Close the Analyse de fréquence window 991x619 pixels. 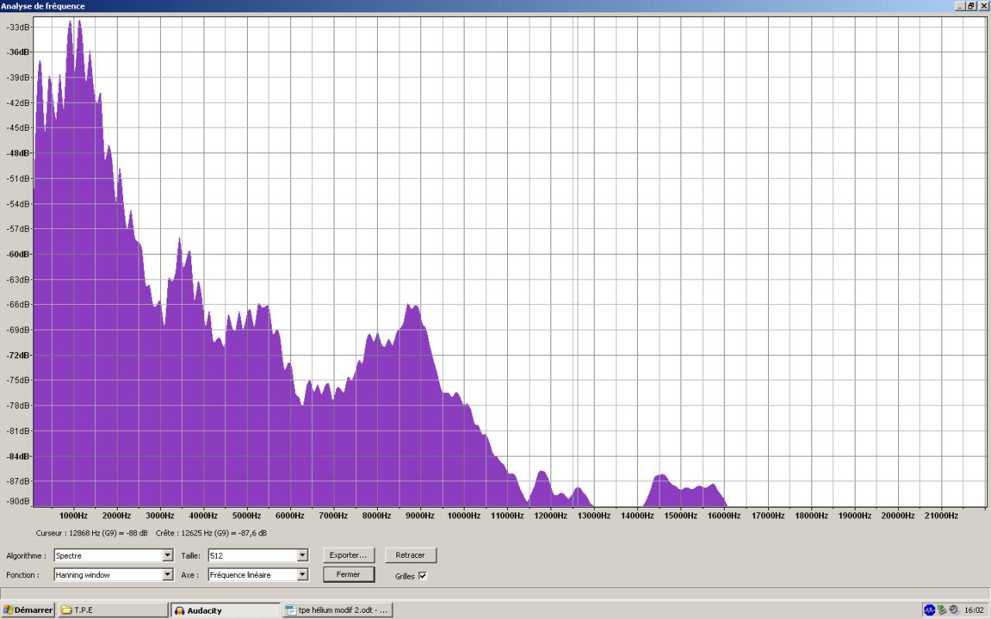(982, 5)
